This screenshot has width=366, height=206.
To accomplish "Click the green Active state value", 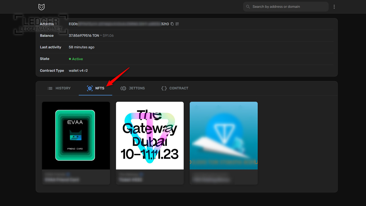I will pyautogui.click(x=76, y=59).
